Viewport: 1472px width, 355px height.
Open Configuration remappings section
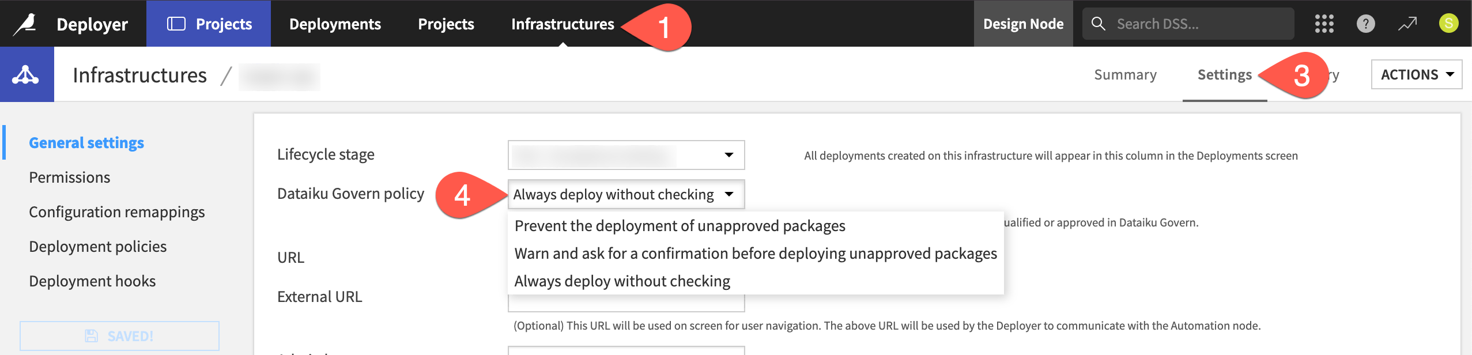point(117,212)
